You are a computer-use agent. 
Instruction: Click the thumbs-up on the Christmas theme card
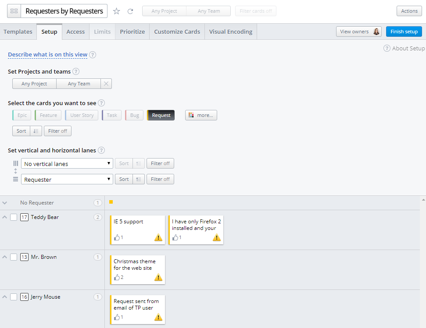pos(118,277)
